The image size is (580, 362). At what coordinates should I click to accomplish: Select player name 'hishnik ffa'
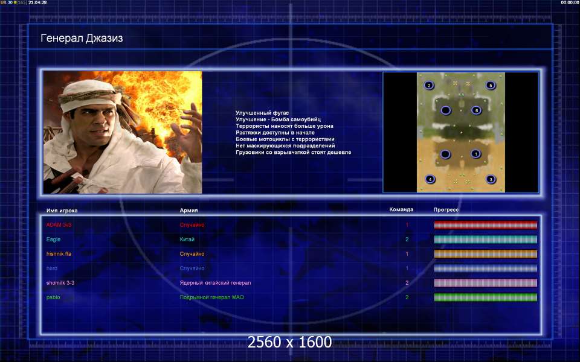coord(59,254)
